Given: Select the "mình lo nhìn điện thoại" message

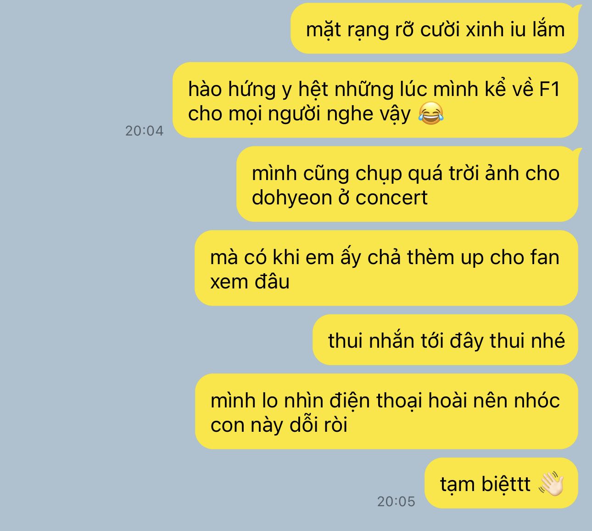Looking at the screenshot, I should [386, 412].
